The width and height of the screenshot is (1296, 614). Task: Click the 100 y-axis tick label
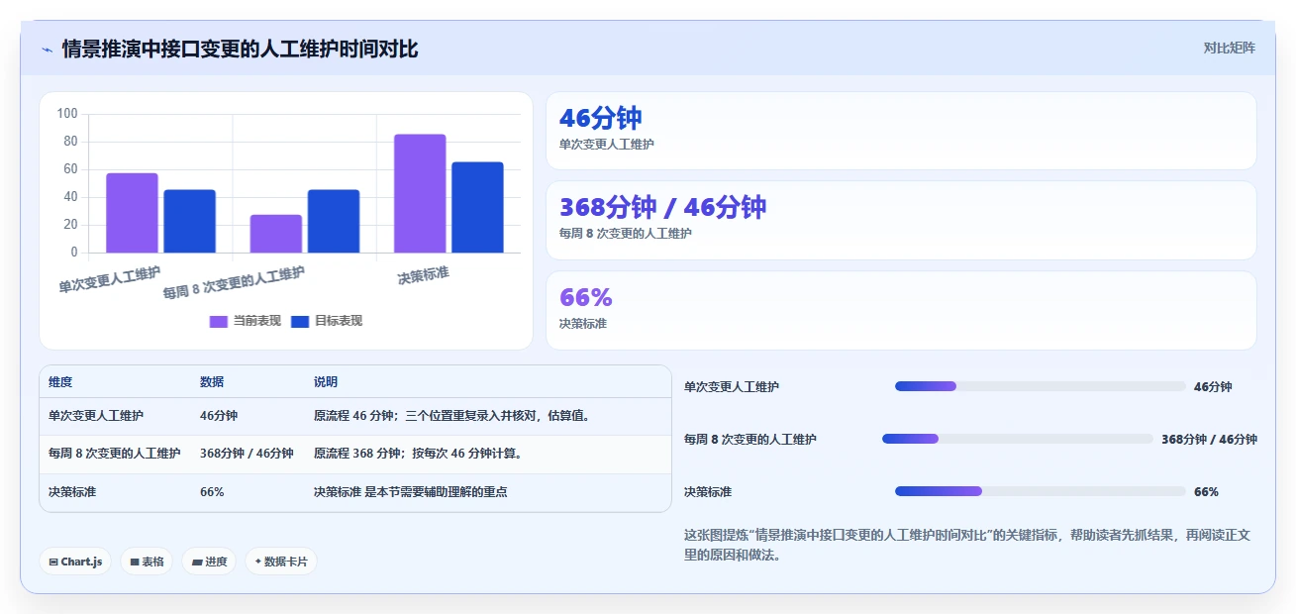tap(67, 114)
